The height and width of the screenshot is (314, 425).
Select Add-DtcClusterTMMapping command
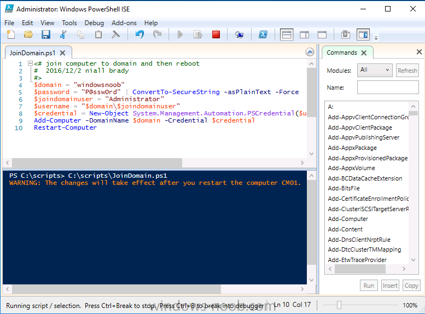364,250
